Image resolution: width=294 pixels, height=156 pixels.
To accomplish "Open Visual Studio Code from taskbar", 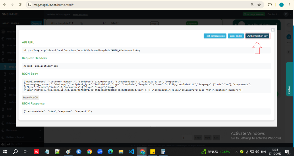I will click(131, 151).
